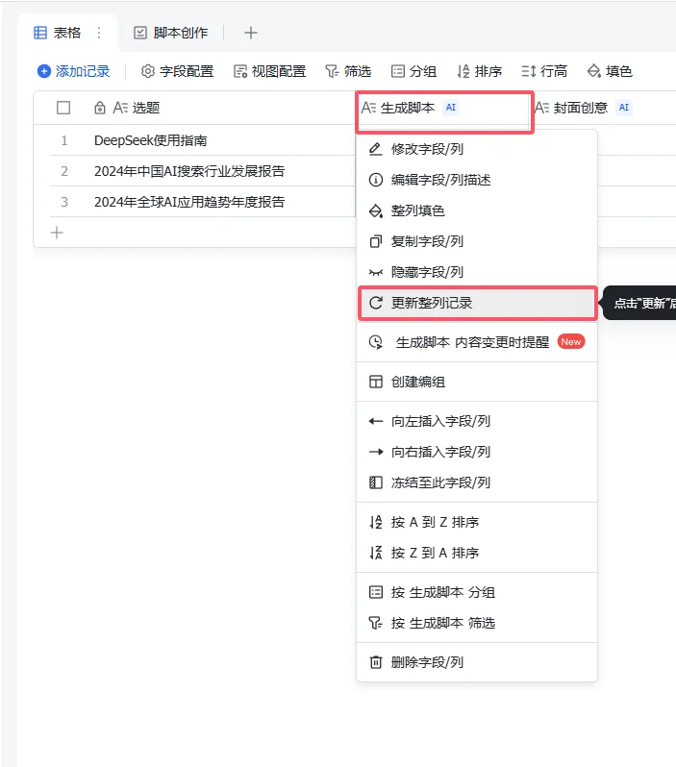The image size is (676, 767).
Task: Add a new view with plus icon
Action: click(x=251, y=33)
